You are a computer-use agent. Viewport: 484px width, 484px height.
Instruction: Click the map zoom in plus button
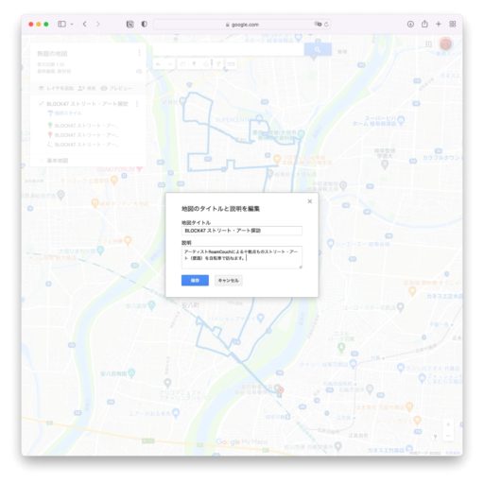click(x=448, y=424)
